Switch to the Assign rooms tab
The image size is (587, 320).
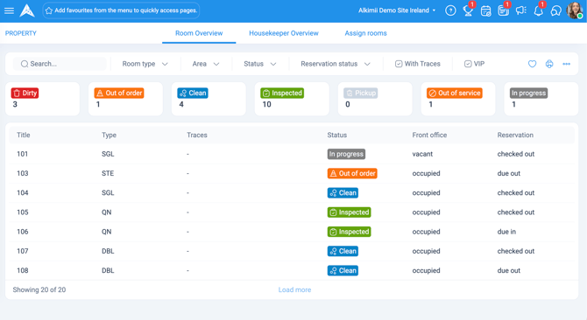point(365,33)
